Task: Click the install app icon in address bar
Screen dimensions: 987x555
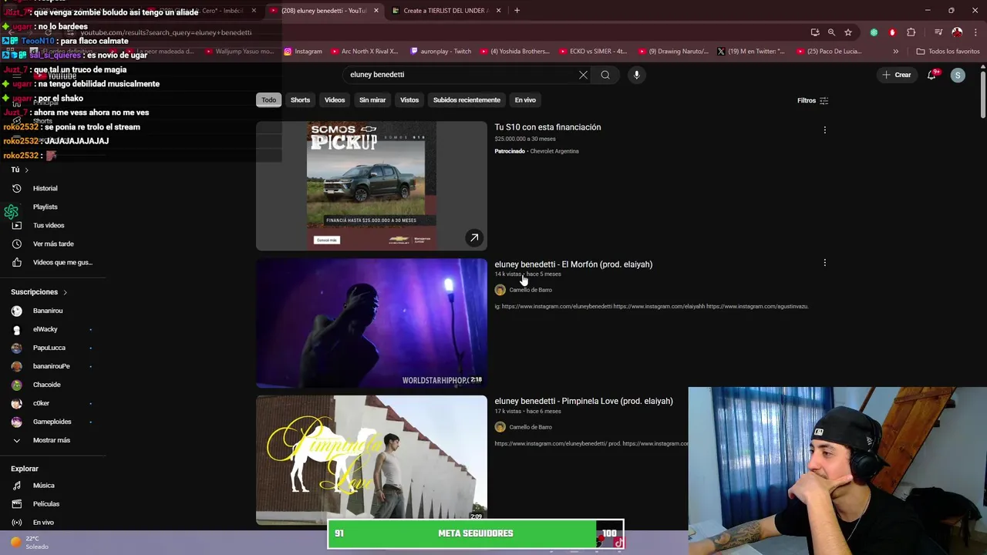Action: 815,32
